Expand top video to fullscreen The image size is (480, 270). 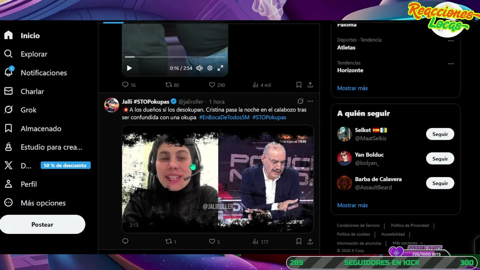click(220, 68)
